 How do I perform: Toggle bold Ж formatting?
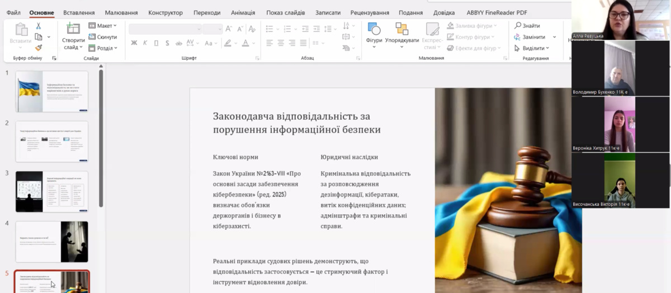coord(134,43)
